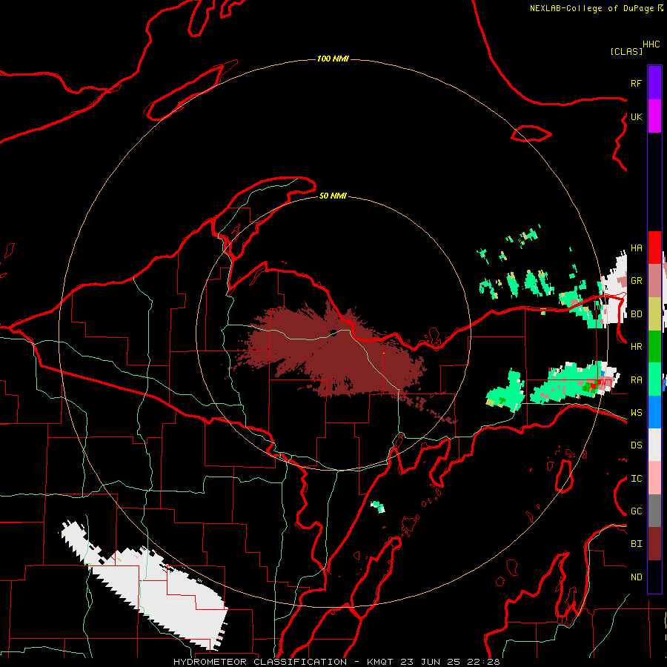Click the small green rain echo south of center
Viewport: 667px width, 667px height.
point(378,507)
